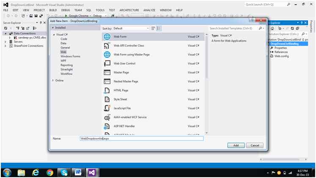Image resolution: width=316 pixels, height=178 pixels.
Task: Select the Web category under Visual C#
Action: coord(63,52)
